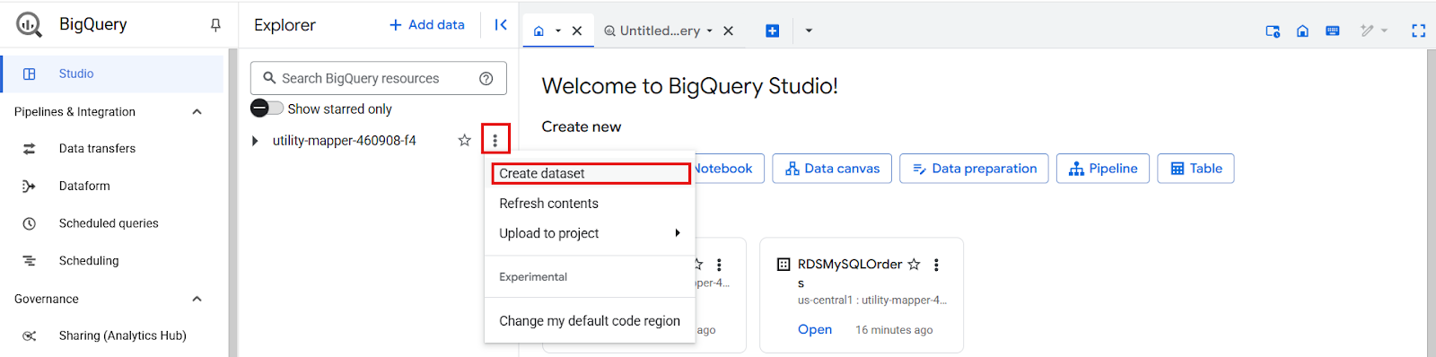Close the Home tab
Viewport: 1436px width, 357px height.
pyautogui.click(x=577, y=30)
